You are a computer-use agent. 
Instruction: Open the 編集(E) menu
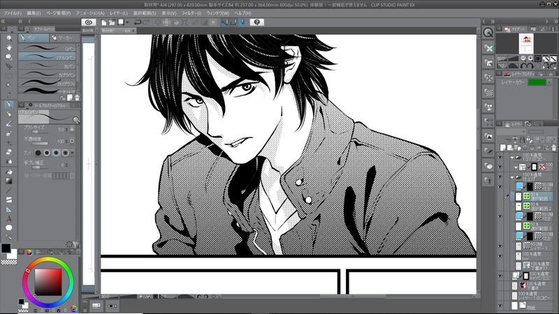click(34, 13)
